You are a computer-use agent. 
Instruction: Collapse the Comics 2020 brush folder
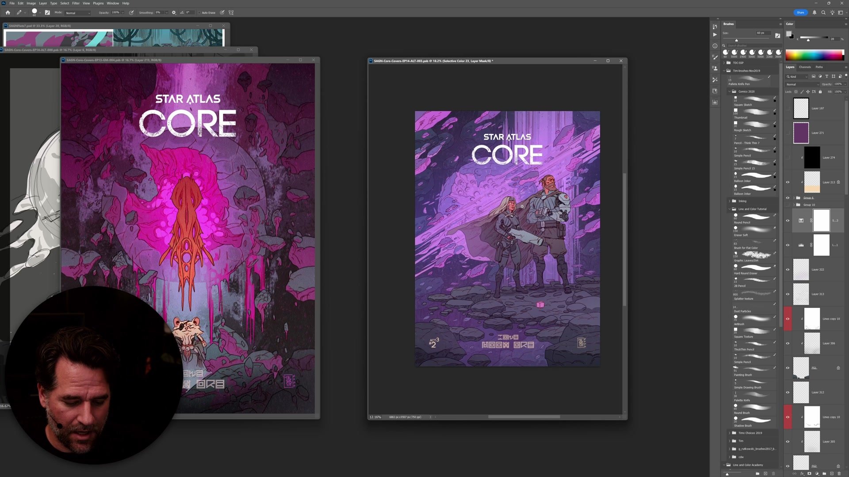coord(730,91)
